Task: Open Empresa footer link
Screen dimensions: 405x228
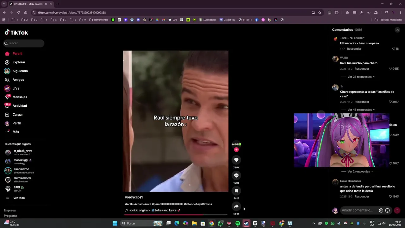Action: [x=9, y=210]
